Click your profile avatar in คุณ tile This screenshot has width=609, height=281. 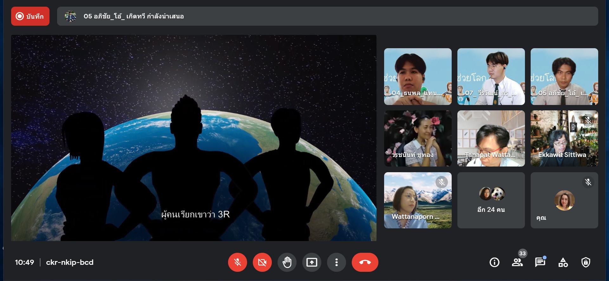tap(564, 200)
